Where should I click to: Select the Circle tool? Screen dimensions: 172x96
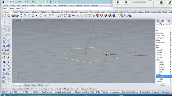point(4,30)
